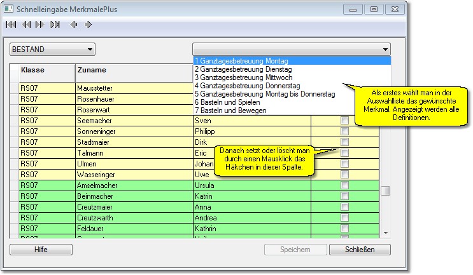Check the box in Amselmacher Ursula's row

click(x=344, y=185)
